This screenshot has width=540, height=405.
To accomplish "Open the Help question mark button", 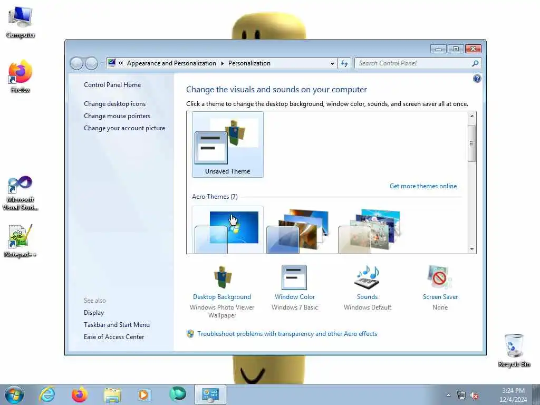I will [477, 79].
